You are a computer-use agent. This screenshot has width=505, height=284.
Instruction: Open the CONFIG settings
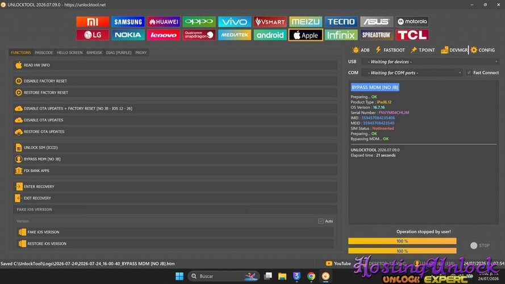tap(482, 50)
